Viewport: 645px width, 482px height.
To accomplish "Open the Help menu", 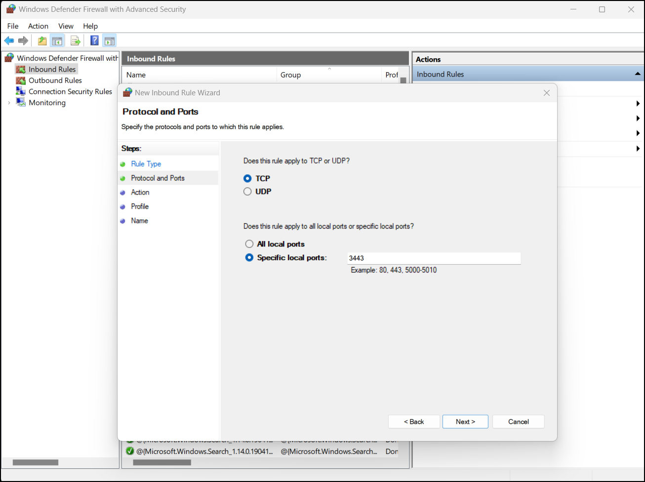I will click(x=90, y=26).
